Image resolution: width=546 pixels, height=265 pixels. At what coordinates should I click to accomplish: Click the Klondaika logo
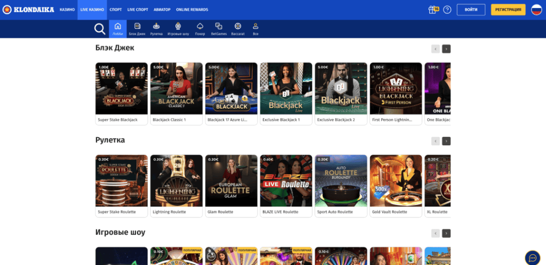[x=28, y=10]
